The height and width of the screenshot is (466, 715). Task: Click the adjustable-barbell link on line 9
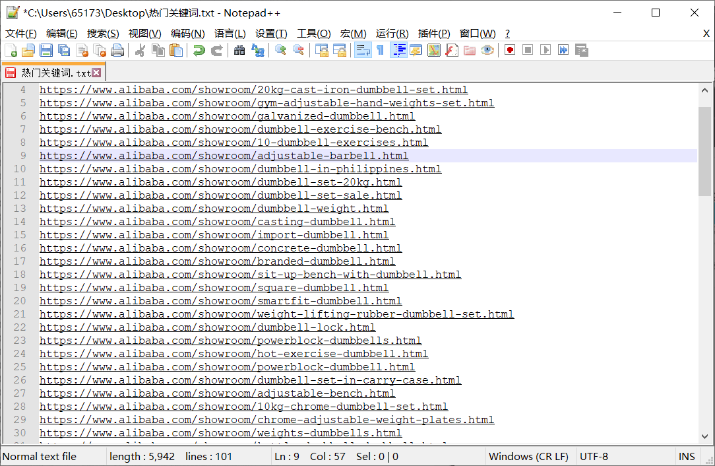pos(224,156)
